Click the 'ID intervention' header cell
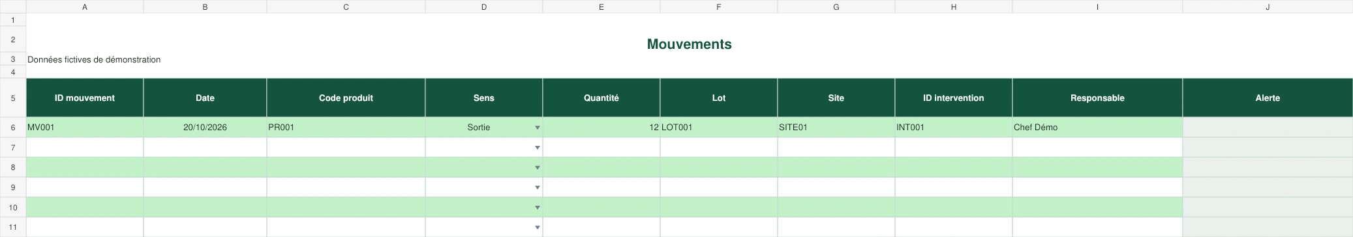Viewport: 1353px width, 237px height. point(954,98)
